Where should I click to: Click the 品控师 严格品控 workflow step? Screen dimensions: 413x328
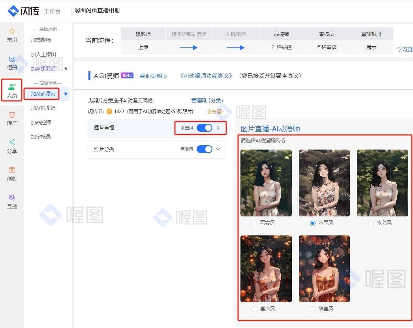coord(282,40)
